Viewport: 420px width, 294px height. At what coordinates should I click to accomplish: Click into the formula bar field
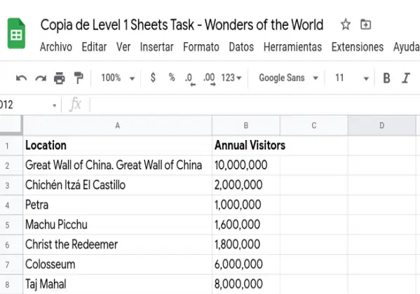coord(255,104)
